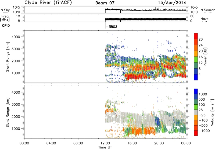Click the '4' label on the Power color bar
This screenshot has width=215, height=149.
click(199, 74)
